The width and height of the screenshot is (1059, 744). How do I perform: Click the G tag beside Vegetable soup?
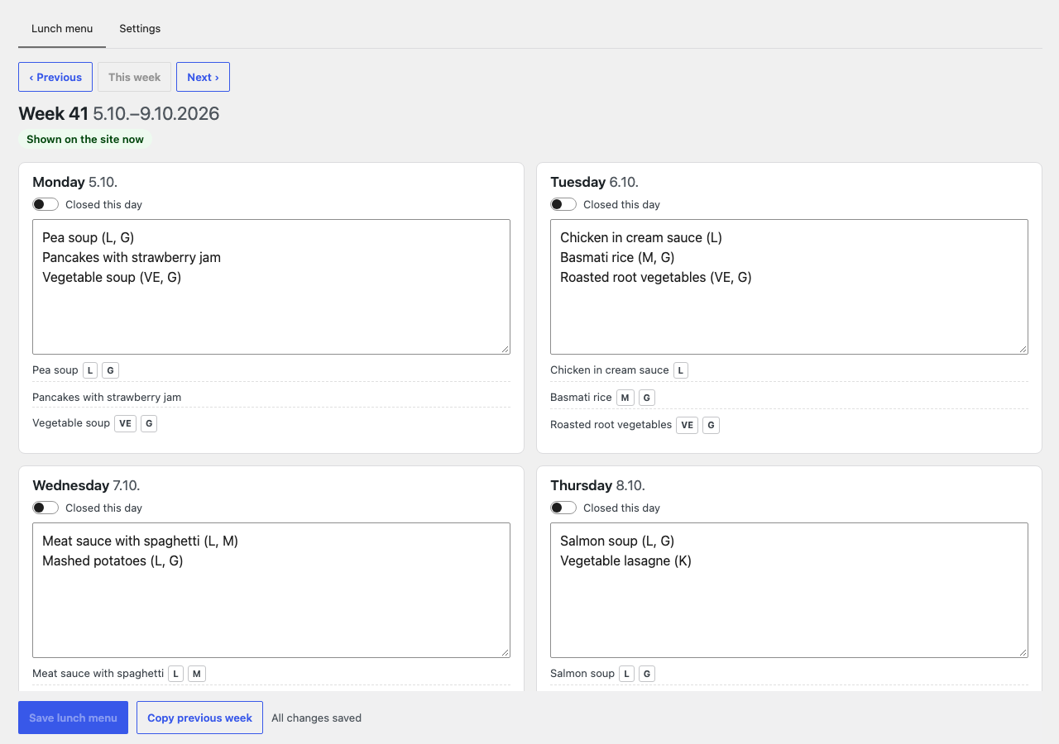[x=148, y=423]
